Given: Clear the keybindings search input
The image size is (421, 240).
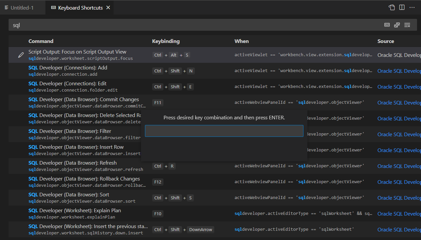Looking at the screenshot, I should (x=407, y=25).
